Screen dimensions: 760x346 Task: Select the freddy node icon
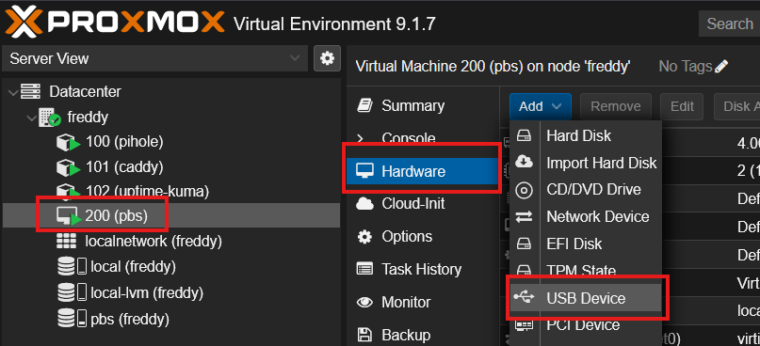pos(49,118)
